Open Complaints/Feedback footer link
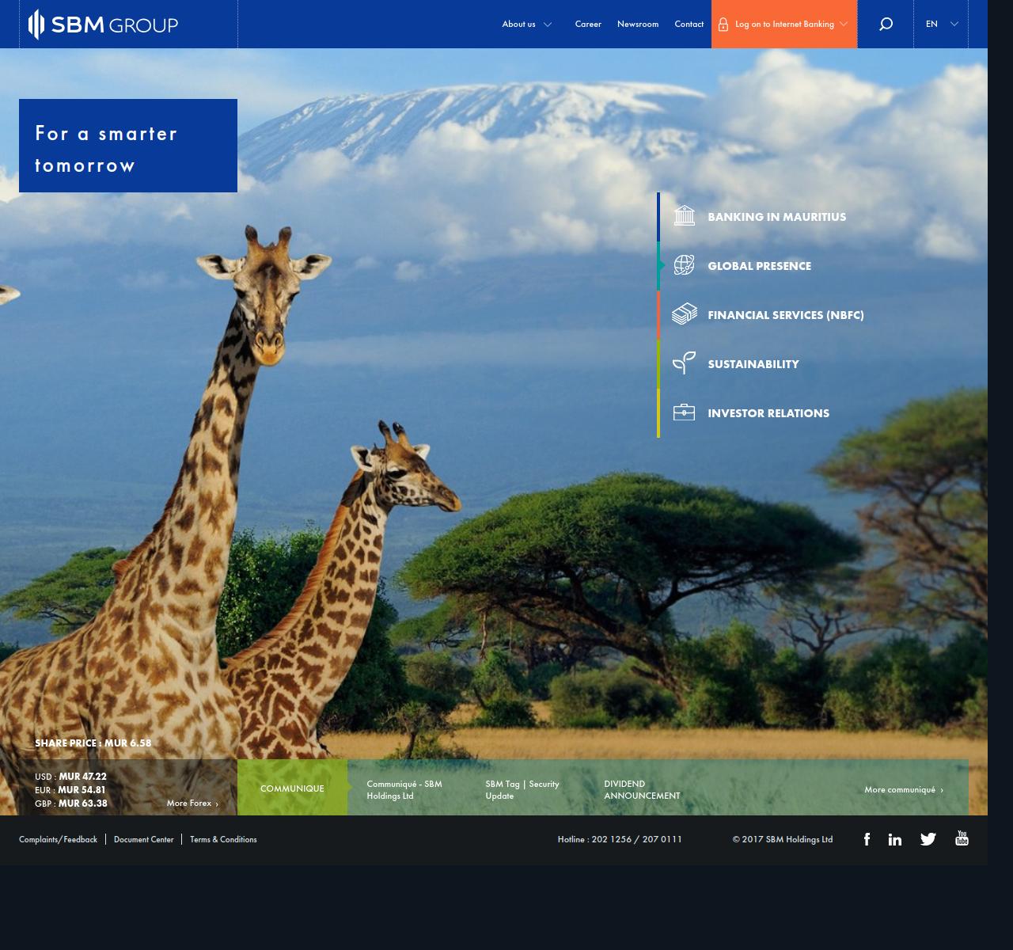 (58, 839)
